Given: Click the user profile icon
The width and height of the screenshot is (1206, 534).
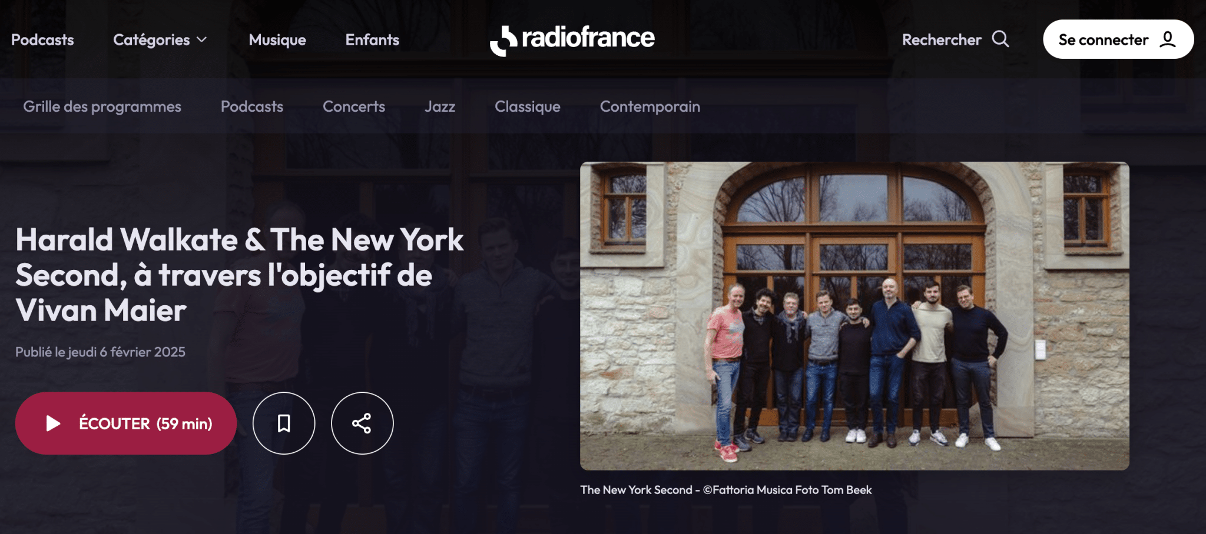Looking at the screenshot, I should coord(1168,39).
